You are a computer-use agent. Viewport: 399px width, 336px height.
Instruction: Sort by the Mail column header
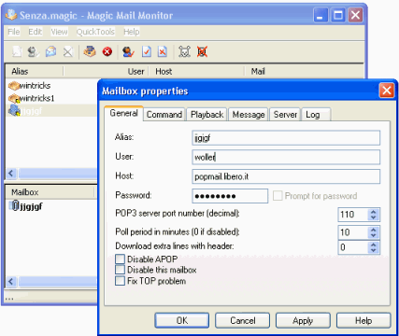[304, 72]
